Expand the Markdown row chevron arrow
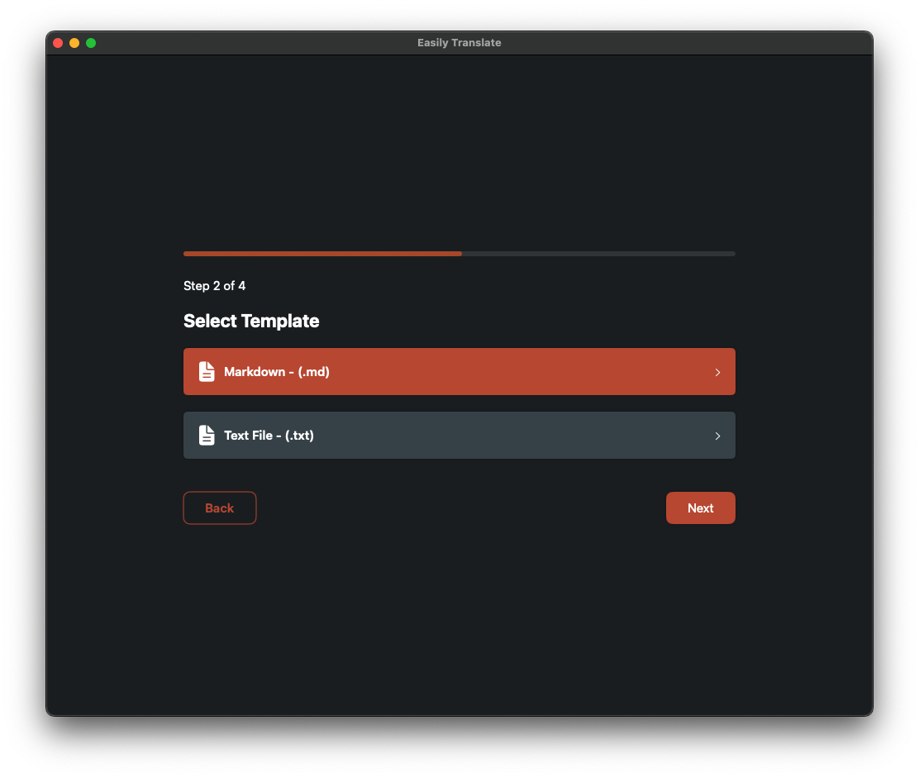The image size is (919, 777). (717, 372)
